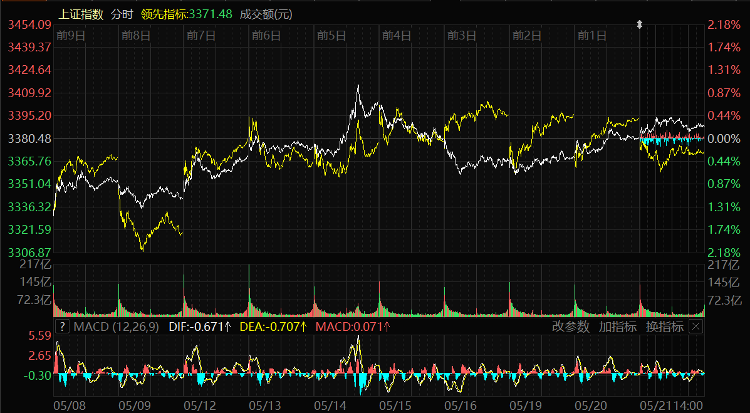Click the DIF value readout
The height and width of the screenshot is (413, 750).
[200, 327]
